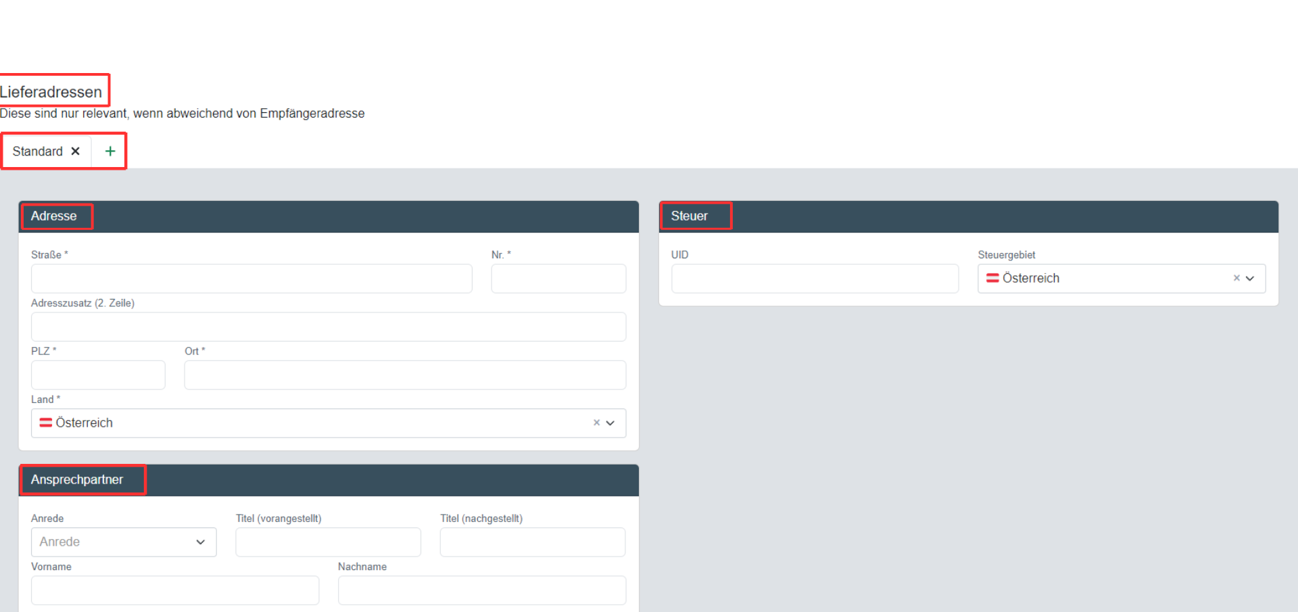Select the Standard tab

click(38, 151)
